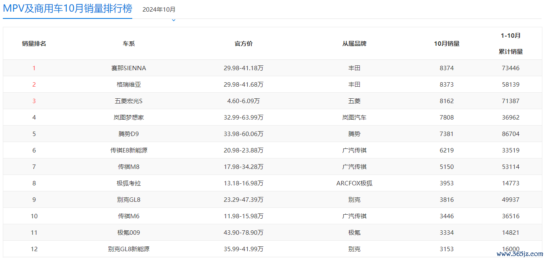Click price 29.98-41.18万
The height and width of the screenshot is (260, 546).
(x=244, y=68)
